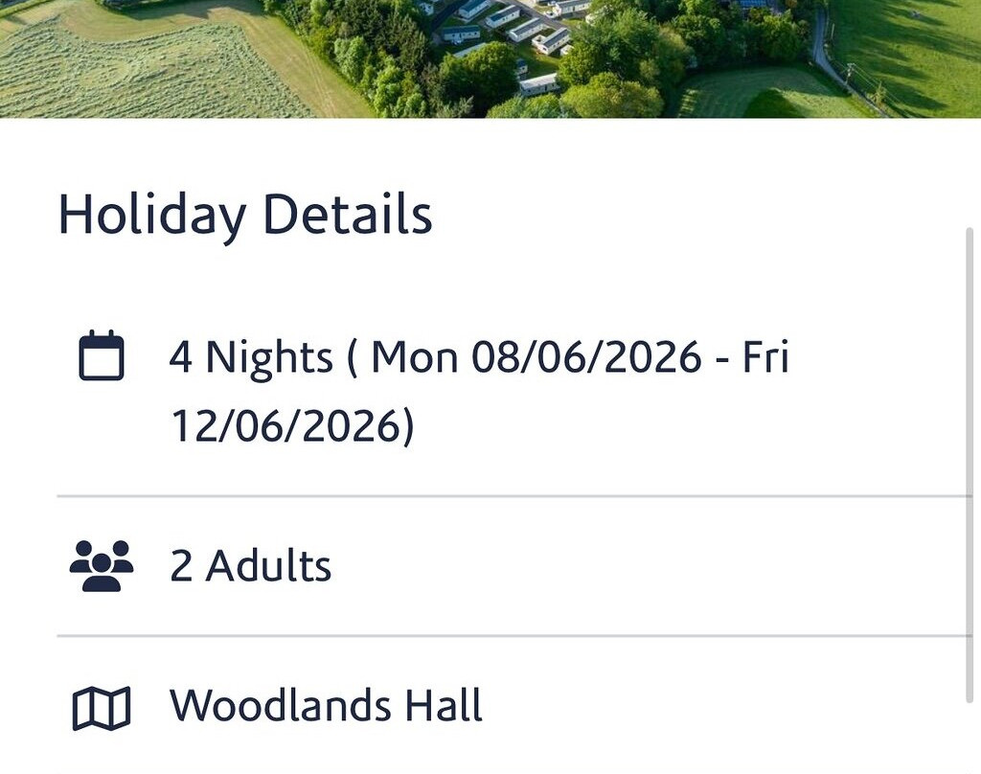Select the folded map icon
The image size is (981, 774).
(x=102, y=708)
